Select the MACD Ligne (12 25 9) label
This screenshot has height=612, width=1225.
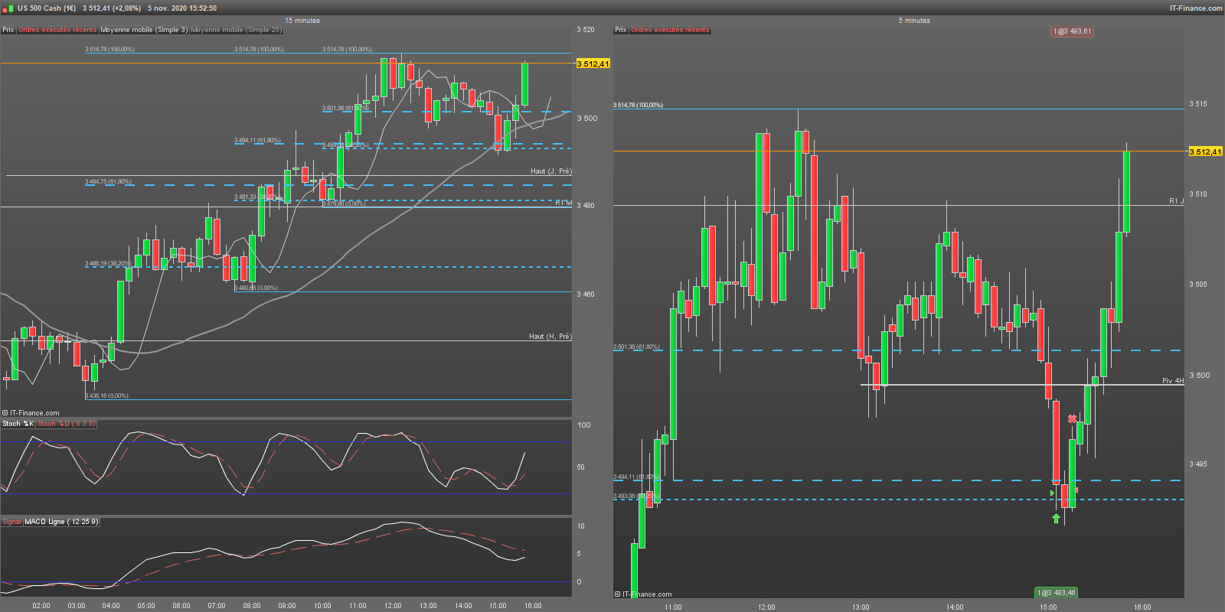tap(61, 522)
